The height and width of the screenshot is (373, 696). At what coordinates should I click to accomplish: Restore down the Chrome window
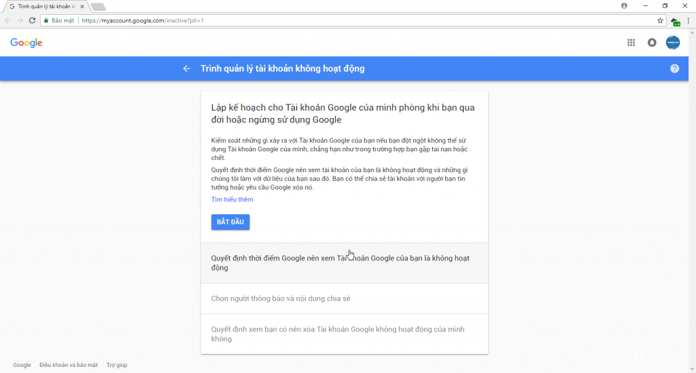click(x=665, y=5)
